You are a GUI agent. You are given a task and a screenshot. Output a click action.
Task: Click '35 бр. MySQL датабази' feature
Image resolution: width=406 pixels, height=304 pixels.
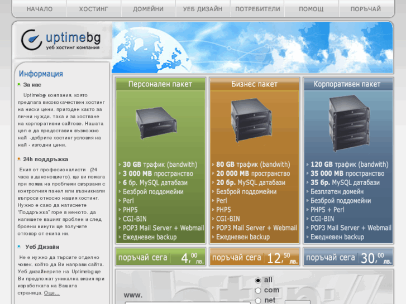[345, 182]
